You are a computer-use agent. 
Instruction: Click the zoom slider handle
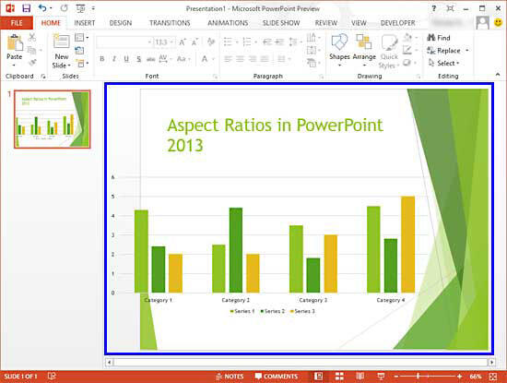click(419, 377)
